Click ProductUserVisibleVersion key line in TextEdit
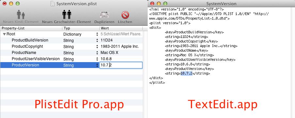 (x=200, y=60)
